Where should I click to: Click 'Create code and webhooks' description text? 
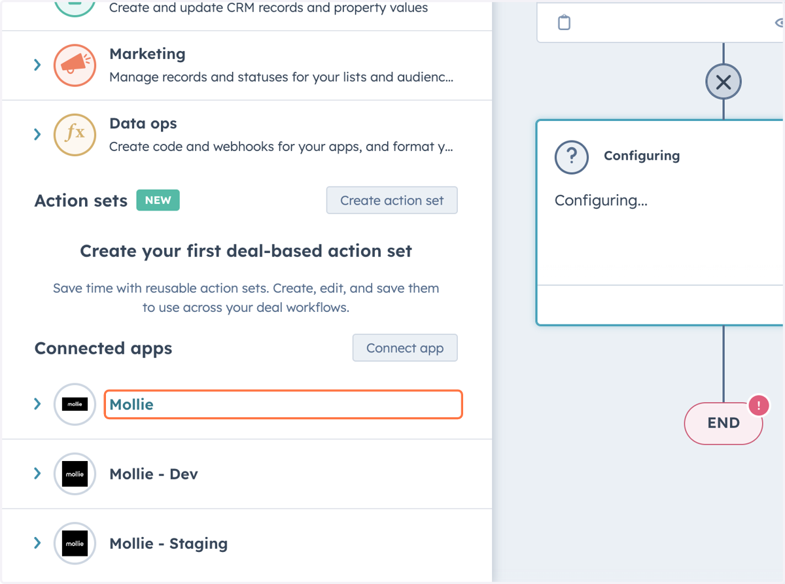[281, 146]
